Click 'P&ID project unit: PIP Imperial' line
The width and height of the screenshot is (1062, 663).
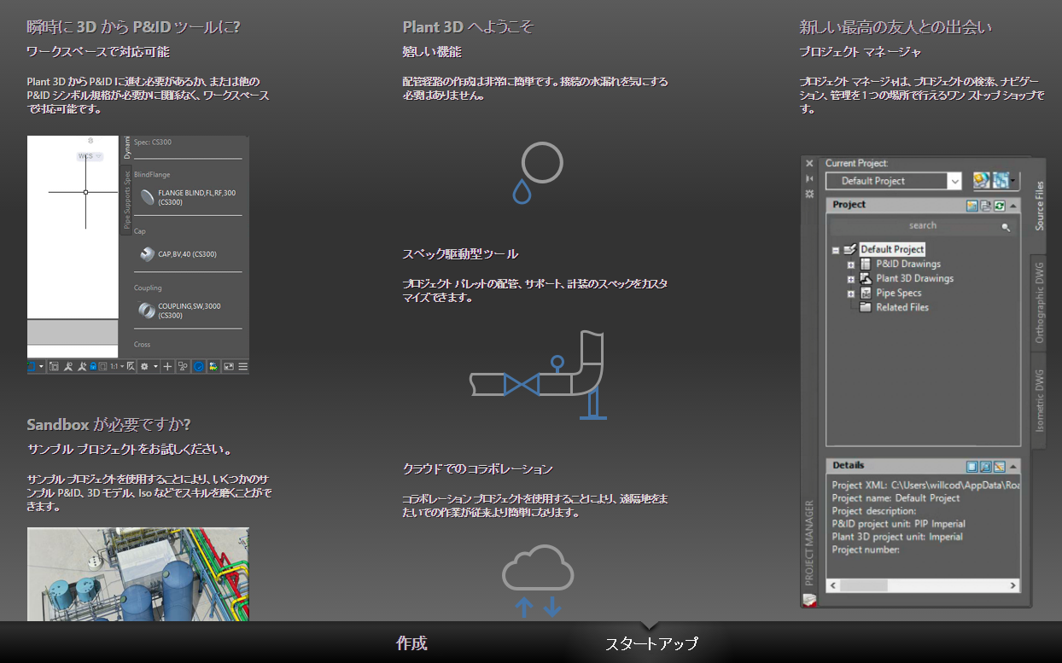pos(899,524)
